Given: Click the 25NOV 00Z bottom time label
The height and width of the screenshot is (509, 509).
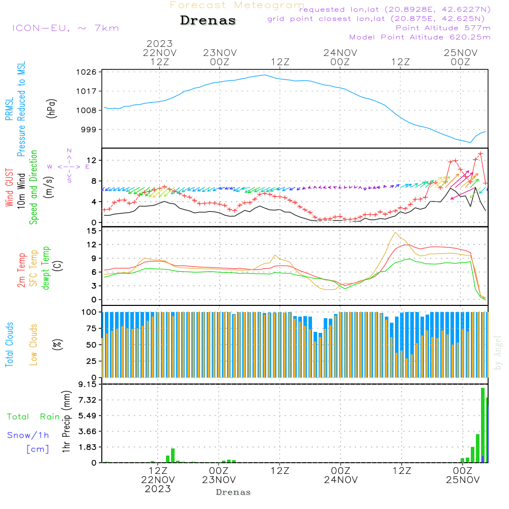Looking at the screenshot, I should (462, 475).
